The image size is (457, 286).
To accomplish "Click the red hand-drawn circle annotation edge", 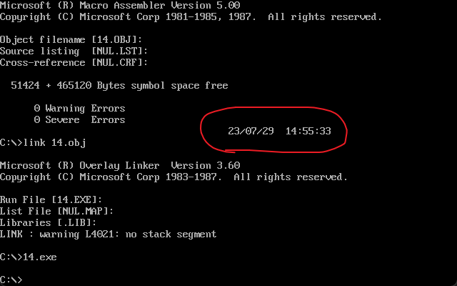I will [x=201, y=130].
